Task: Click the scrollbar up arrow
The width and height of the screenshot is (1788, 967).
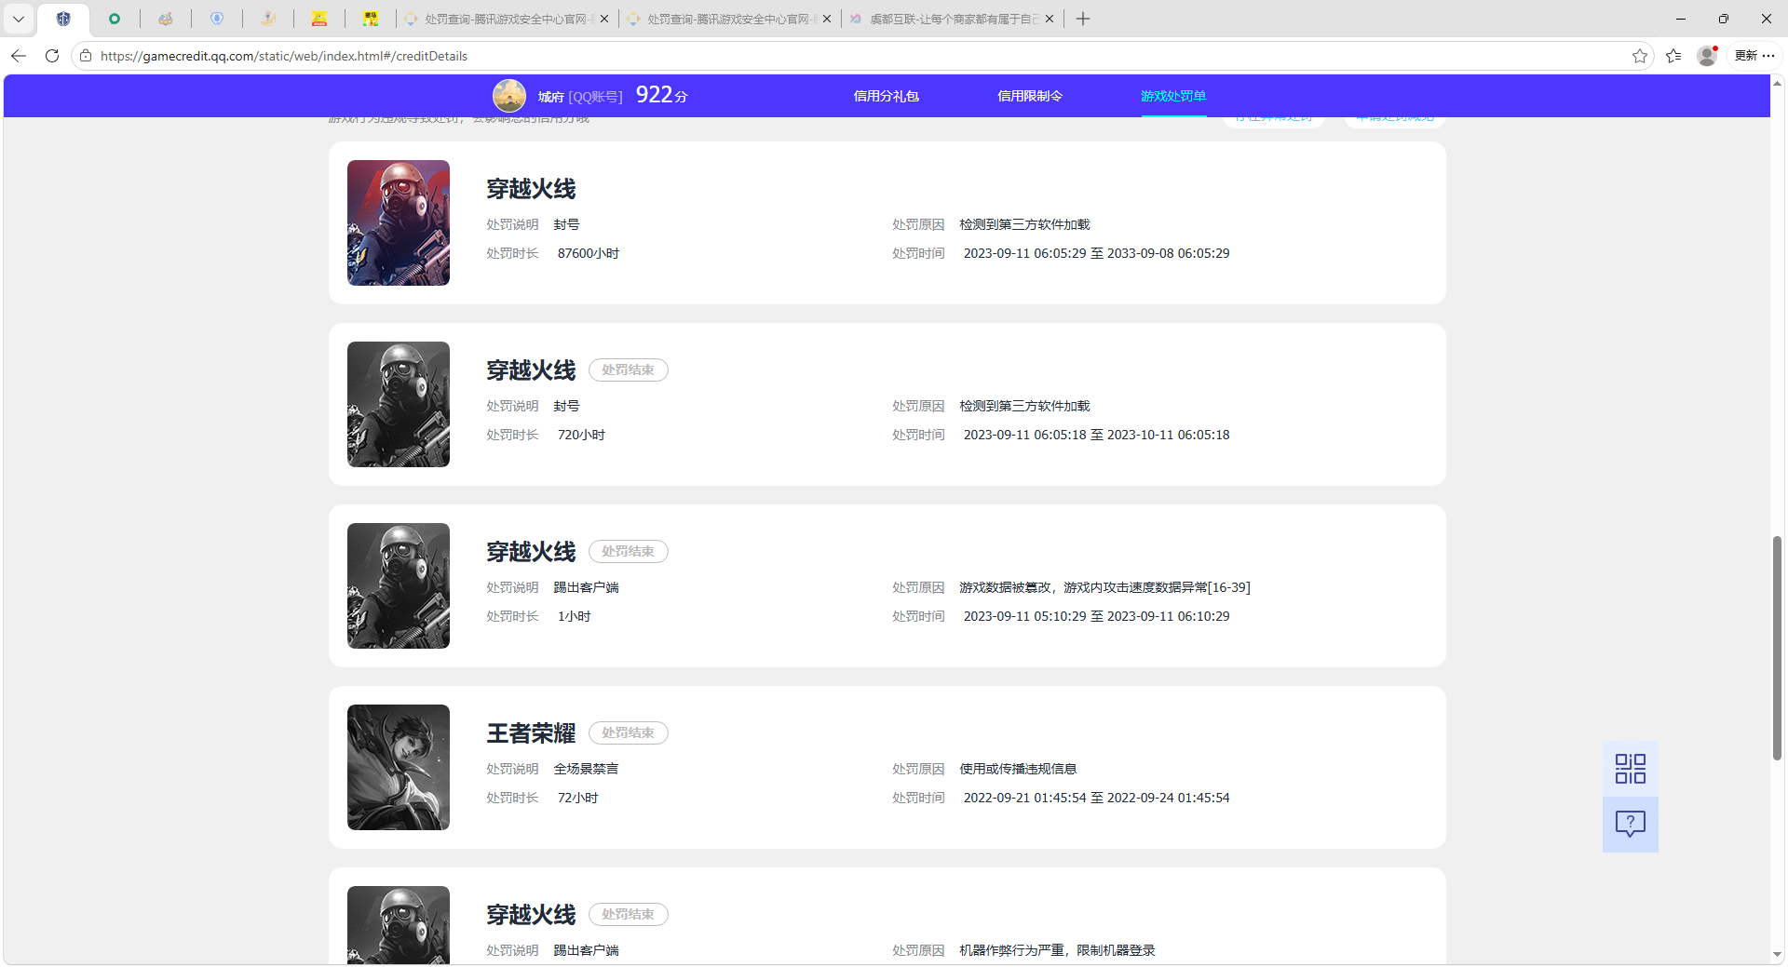Action: [1777, 83]
